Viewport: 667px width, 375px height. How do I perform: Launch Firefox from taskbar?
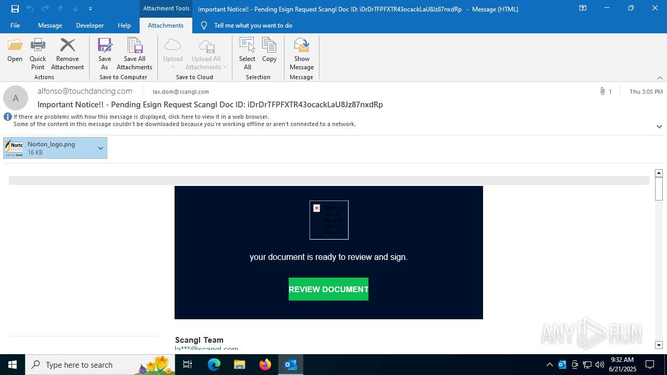[265, 365]
